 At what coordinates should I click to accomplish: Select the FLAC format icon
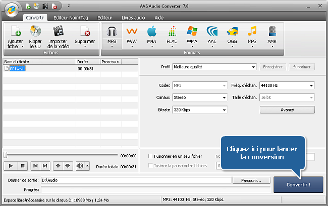click(x=172, y=32)
